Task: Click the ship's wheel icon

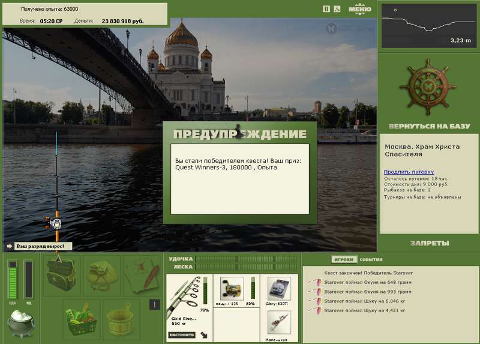Action: pos(428,87)
